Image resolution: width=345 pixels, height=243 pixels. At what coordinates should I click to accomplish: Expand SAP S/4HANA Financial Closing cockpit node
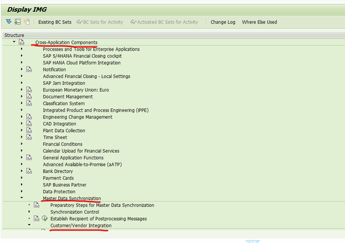click(x=22, y=55)
